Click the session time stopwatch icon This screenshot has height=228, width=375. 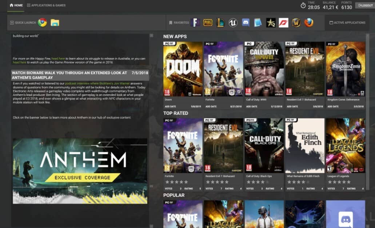pyautogui.click(x=303, y=5)
